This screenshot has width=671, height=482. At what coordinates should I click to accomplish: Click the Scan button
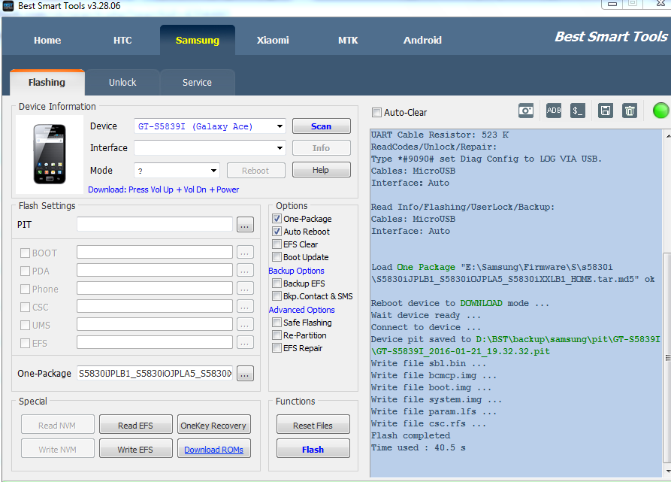coord(322,126)
